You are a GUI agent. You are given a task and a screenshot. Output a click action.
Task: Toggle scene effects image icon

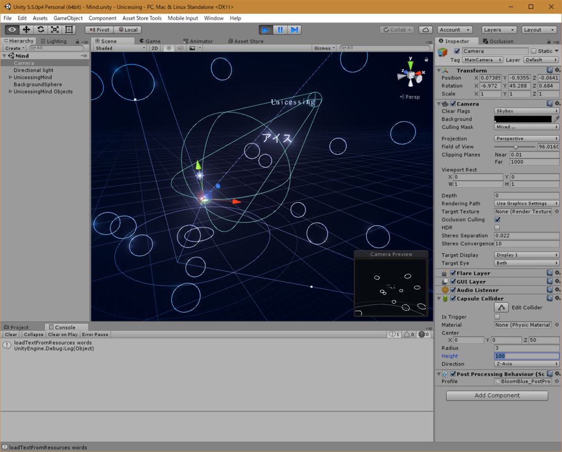pyautogui.click(x=193, y=48)
